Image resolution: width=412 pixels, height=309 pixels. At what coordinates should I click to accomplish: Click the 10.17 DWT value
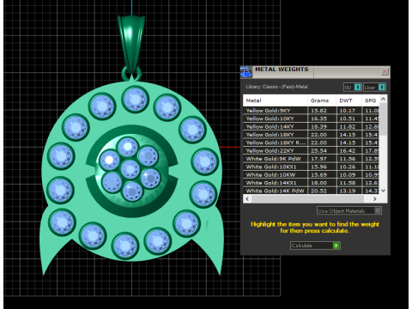[x=348, y=111]
